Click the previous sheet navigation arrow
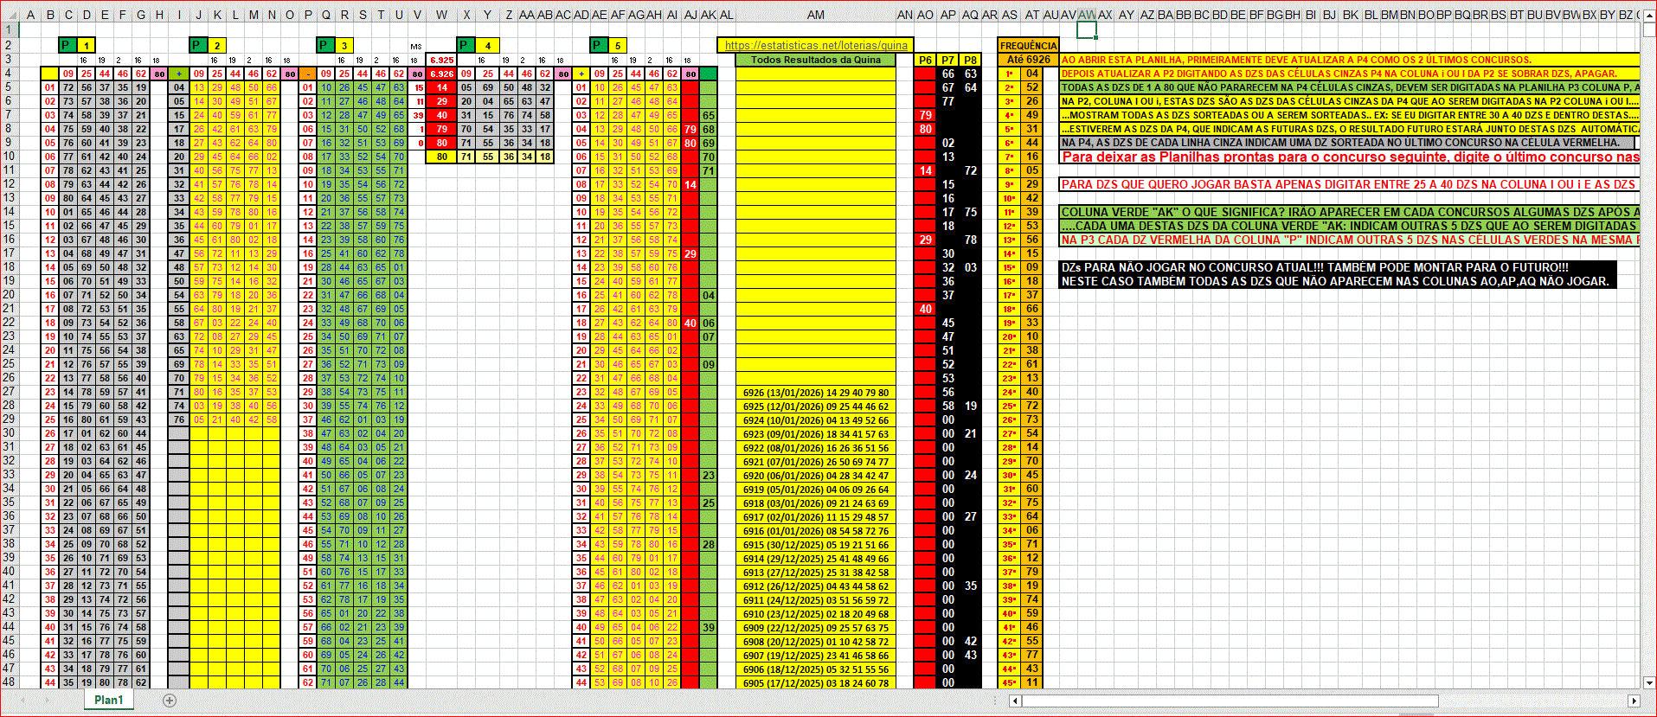The width and height of the screenshot is (1657, 717). [x=22, y=701]
